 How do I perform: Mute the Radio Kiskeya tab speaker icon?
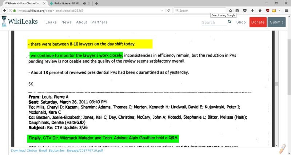click(x=84, y=3)
